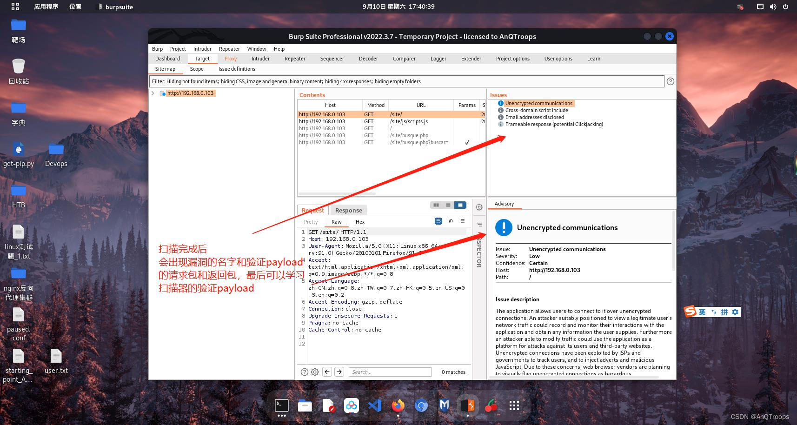Sort contents by Method column header
This screenshot has height=425, width=797.
tap(376, 105)
